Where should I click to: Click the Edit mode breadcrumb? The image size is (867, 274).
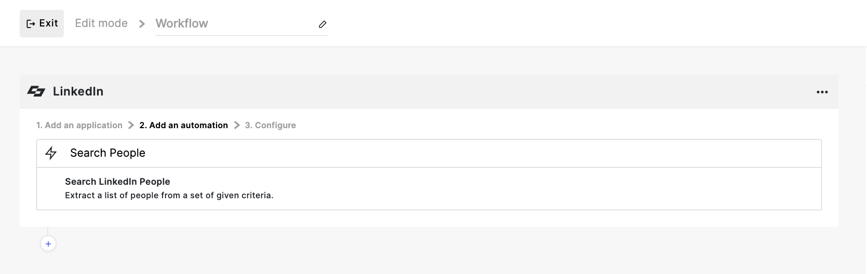pos(101,23)
